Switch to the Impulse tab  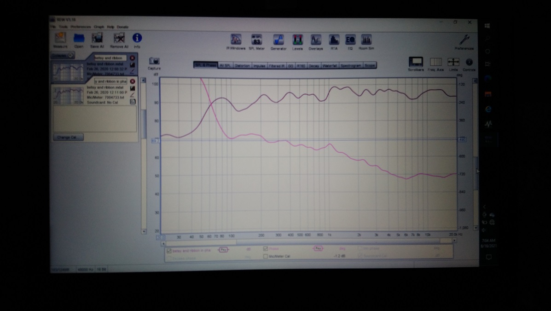tap(259, 66)
